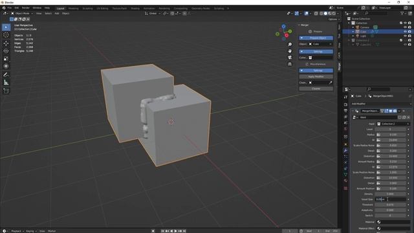Click the eyedropper next to Clean field
Viewport: 414px width, 233px height.
(x=331, y=83)
